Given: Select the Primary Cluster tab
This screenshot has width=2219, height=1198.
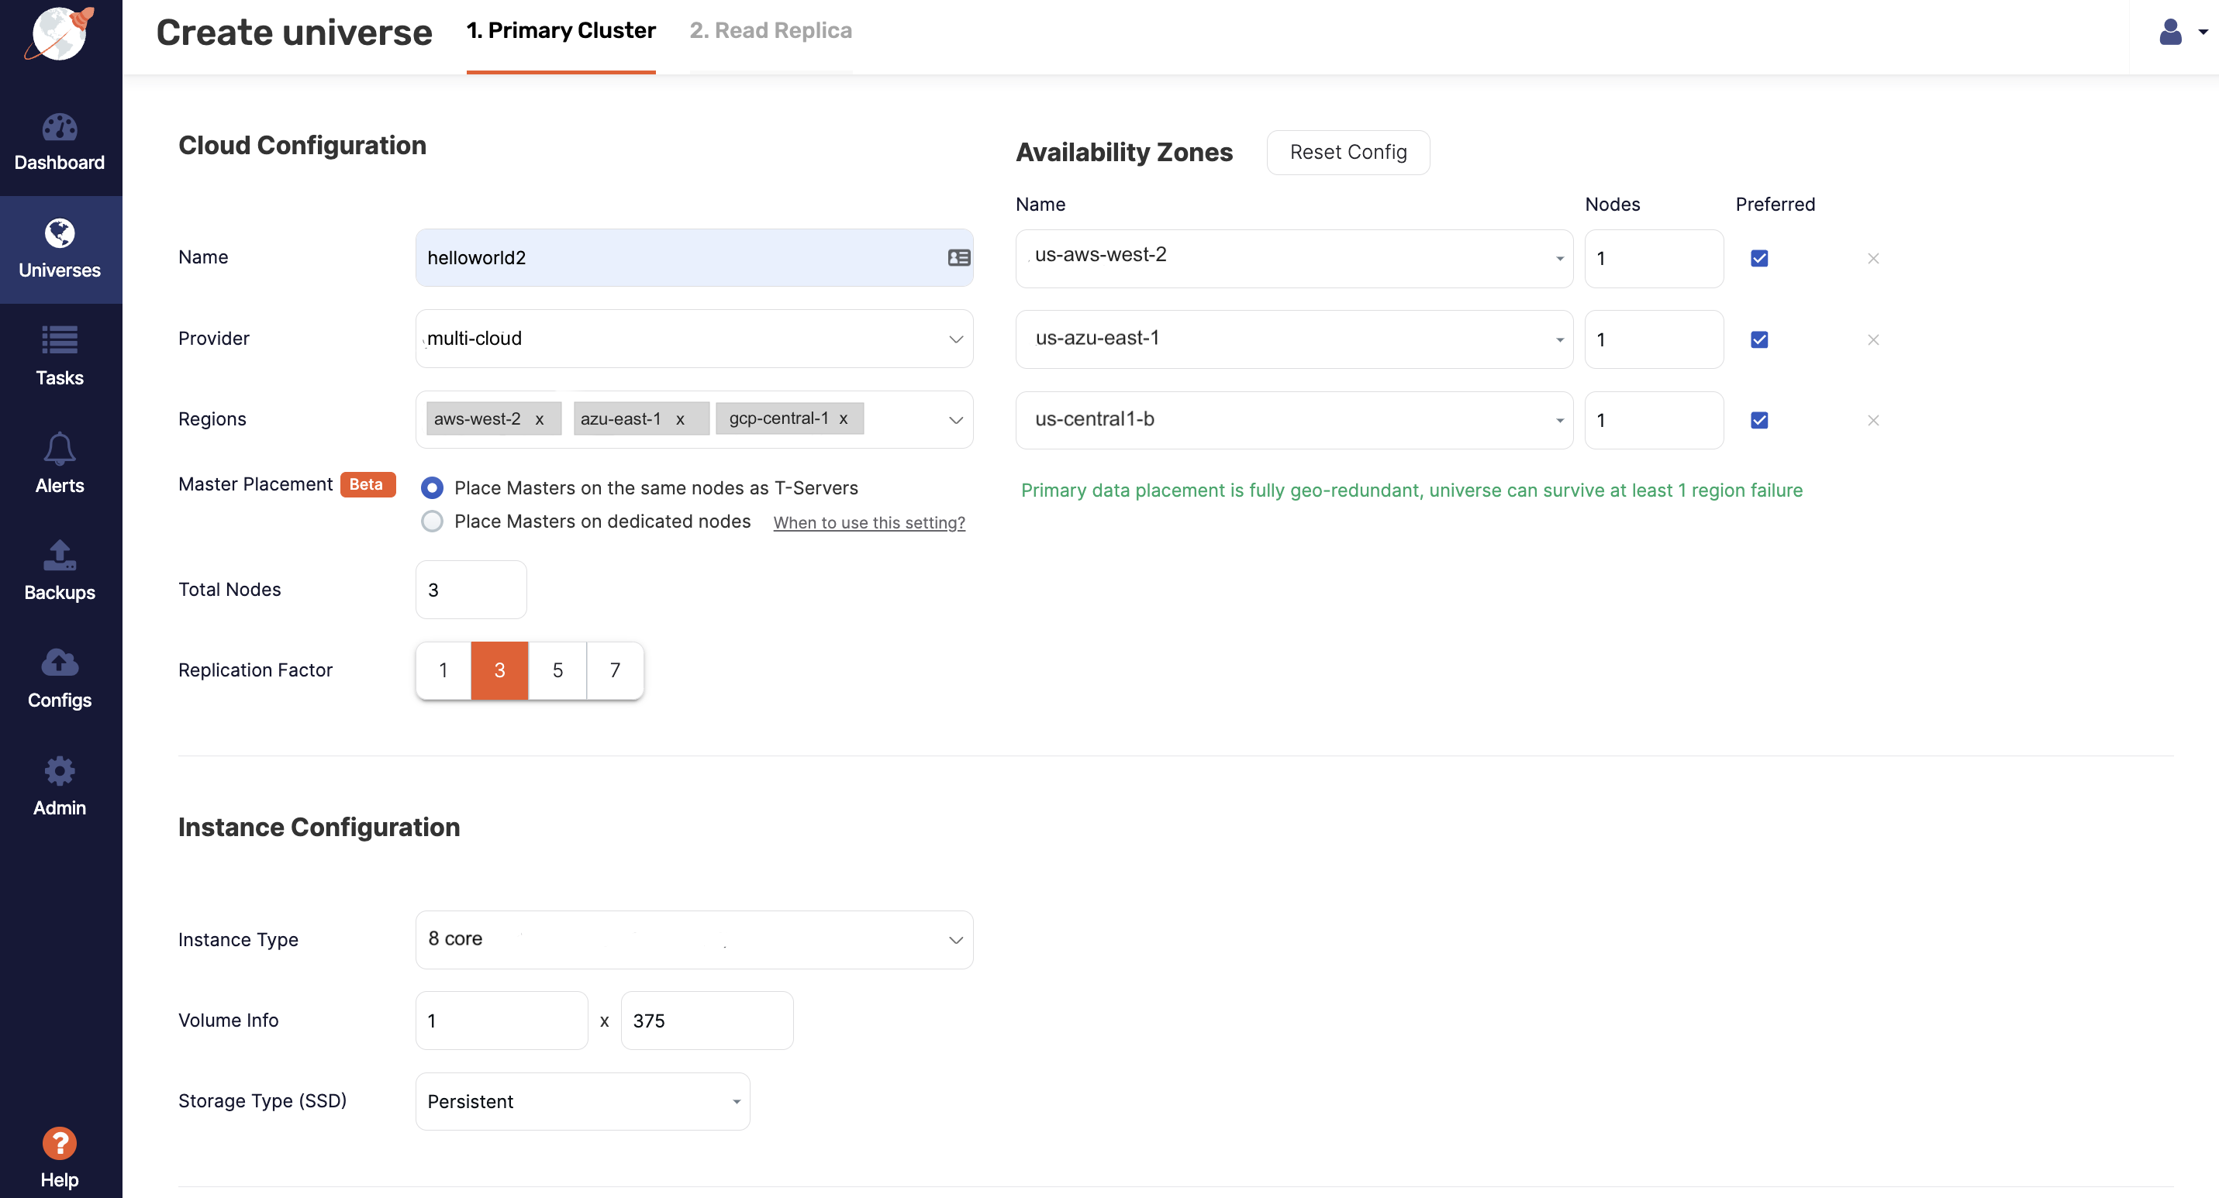Looking at the screenshot, I should 561,31.
